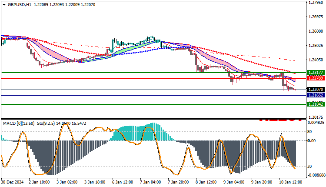Select the red 1.22789 price level label
The height and width of the screenshot is (187, 326).
click(316, 78)
